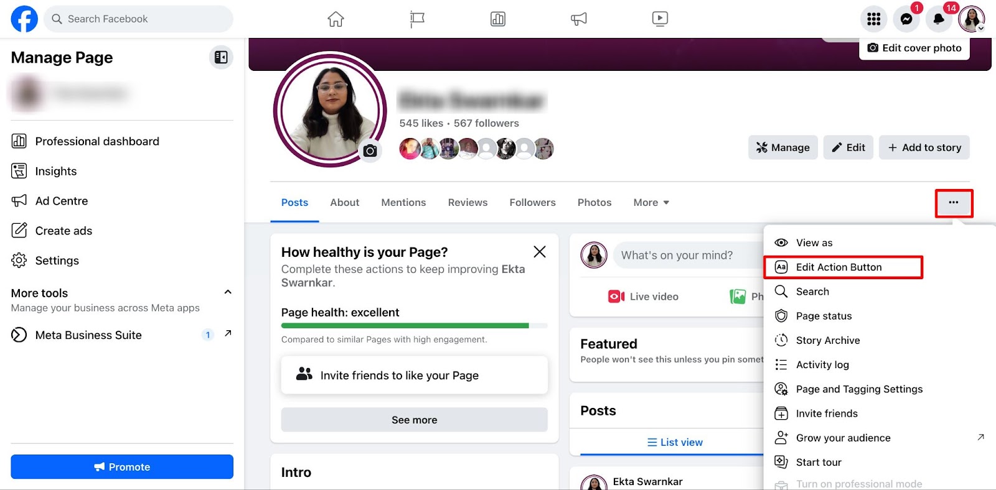Open Meta Business Suite link
Screen dimensions: 996x490
pyautogui.click(x=88, y=335)
